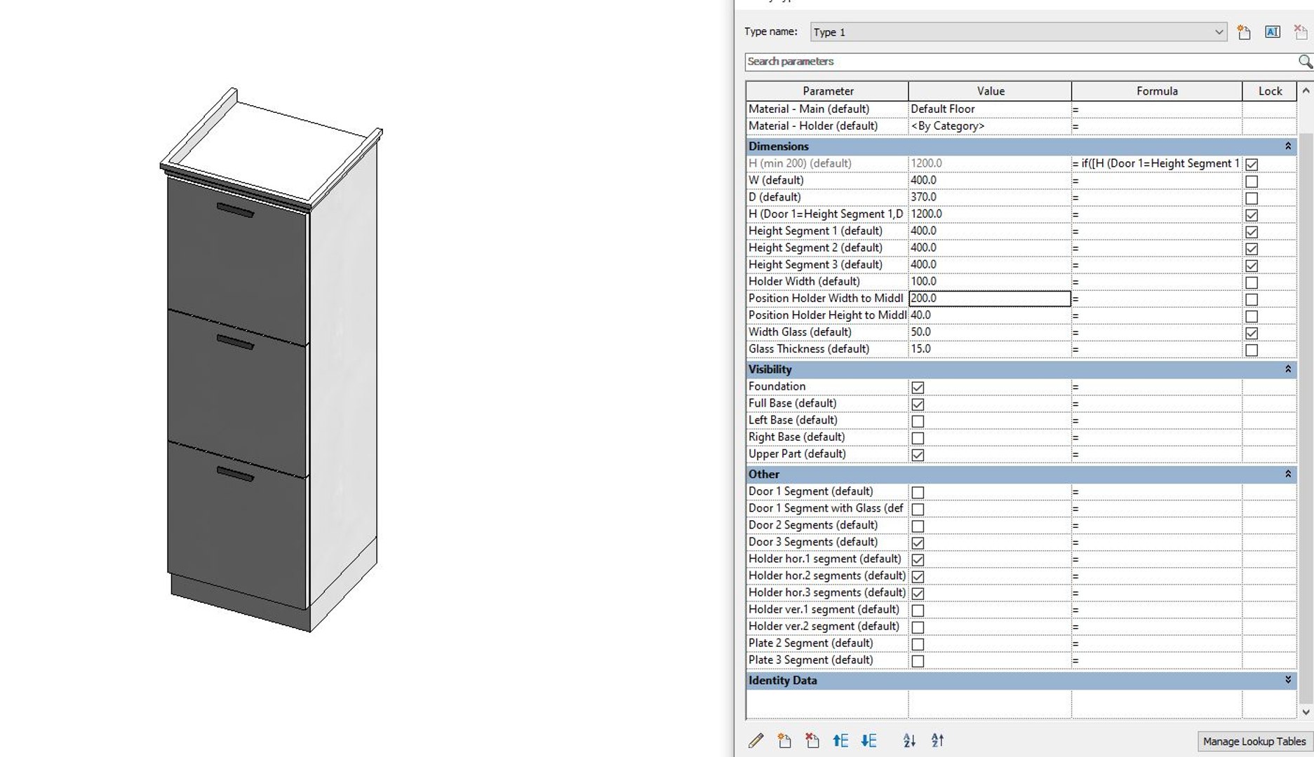Click the 3D cabinet model preview
This screenshot has height=757, width=1314.
pyautogui.click(x=271, y=360)
